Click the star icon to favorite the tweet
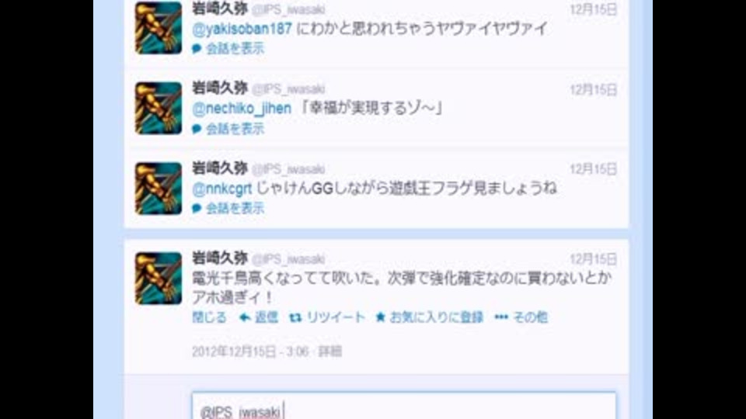746x419 pixels. pyautogui.click(x=380, y=317)
